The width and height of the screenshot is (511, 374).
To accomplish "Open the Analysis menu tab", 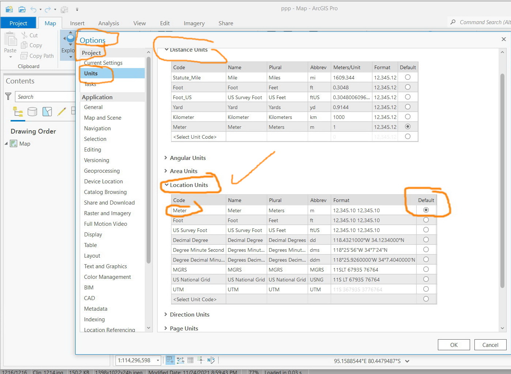I will [109, 23].
